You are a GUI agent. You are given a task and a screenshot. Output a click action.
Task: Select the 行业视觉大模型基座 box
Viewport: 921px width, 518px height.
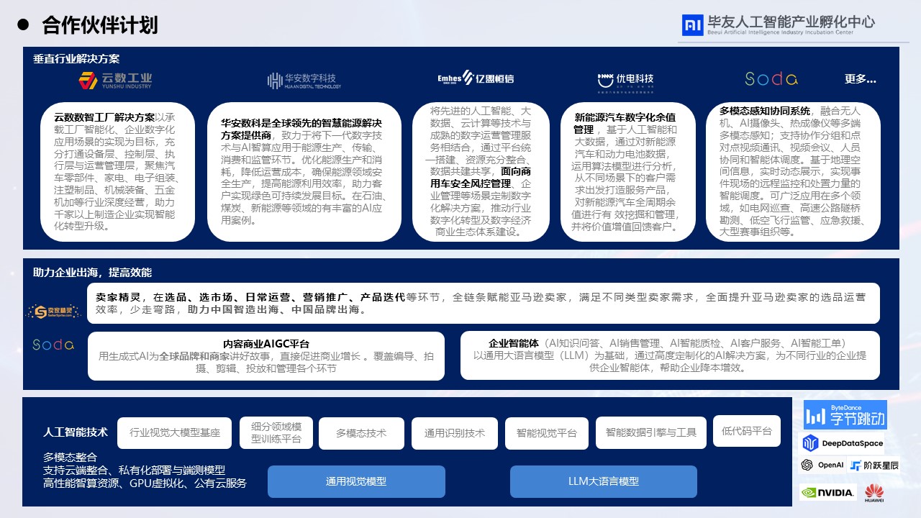tap(175, 433)
